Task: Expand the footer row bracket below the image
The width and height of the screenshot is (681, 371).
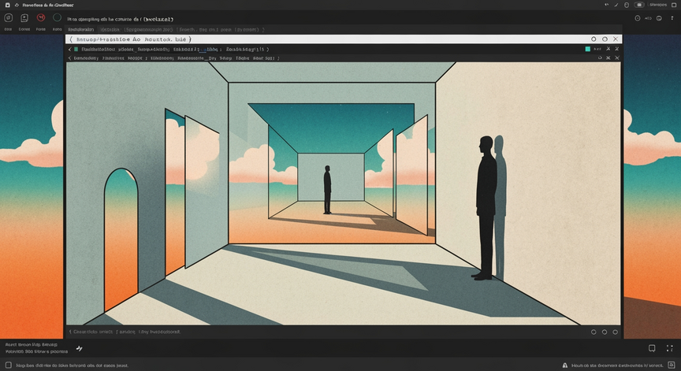Action: point(70,332)
